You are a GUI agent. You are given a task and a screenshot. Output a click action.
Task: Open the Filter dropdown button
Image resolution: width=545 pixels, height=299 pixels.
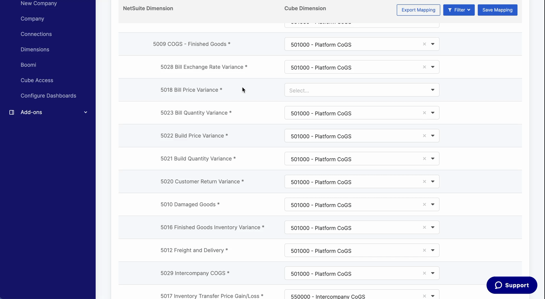[459, 10]
